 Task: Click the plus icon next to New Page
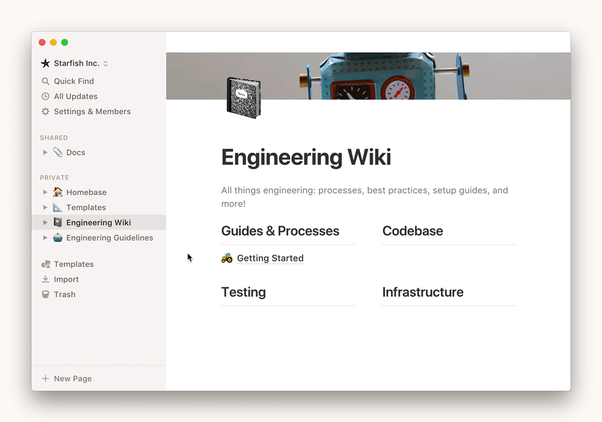(45, 379)
